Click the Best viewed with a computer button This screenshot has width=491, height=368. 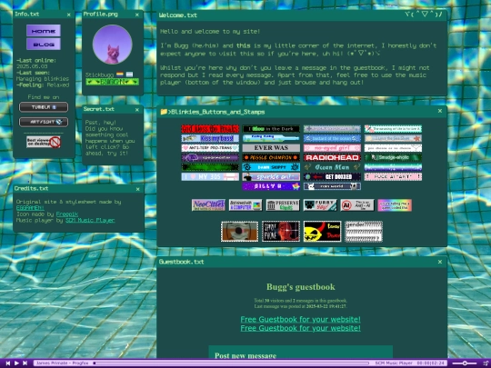coord(245,205)
